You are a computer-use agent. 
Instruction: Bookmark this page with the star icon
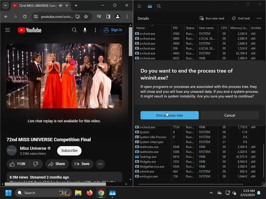pyautogui.click(x=86, y=17)
